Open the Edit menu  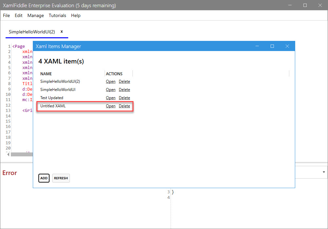(x=18, y=15)
